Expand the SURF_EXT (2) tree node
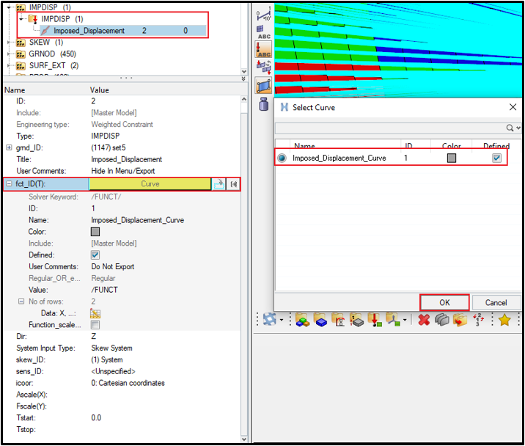Screen dimensions: 525x446 (9, 66)
